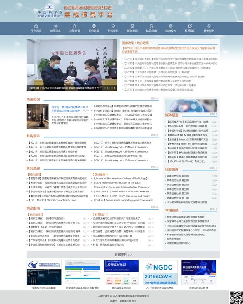Click the 数据服务 >> section header
Screen dimensions: 243x304
(123, 254)
